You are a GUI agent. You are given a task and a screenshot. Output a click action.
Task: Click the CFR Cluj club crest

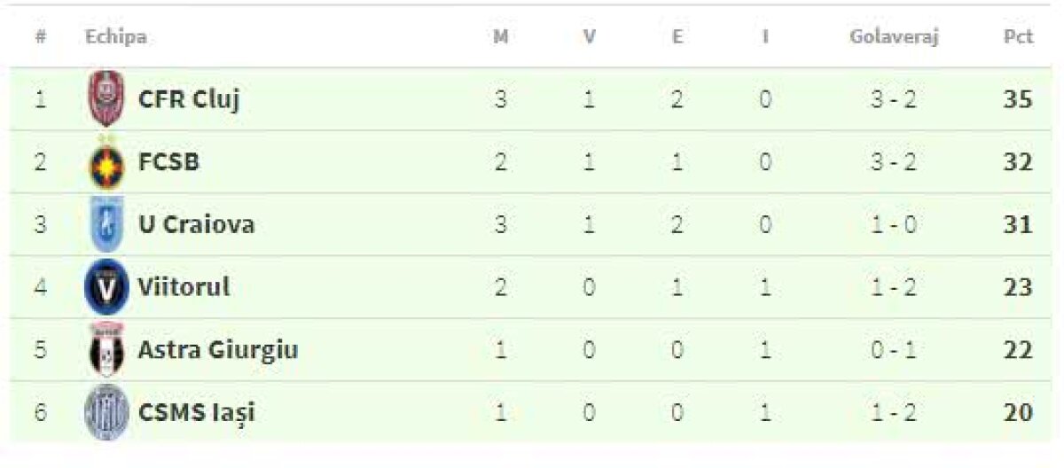[x=105, y=99]
